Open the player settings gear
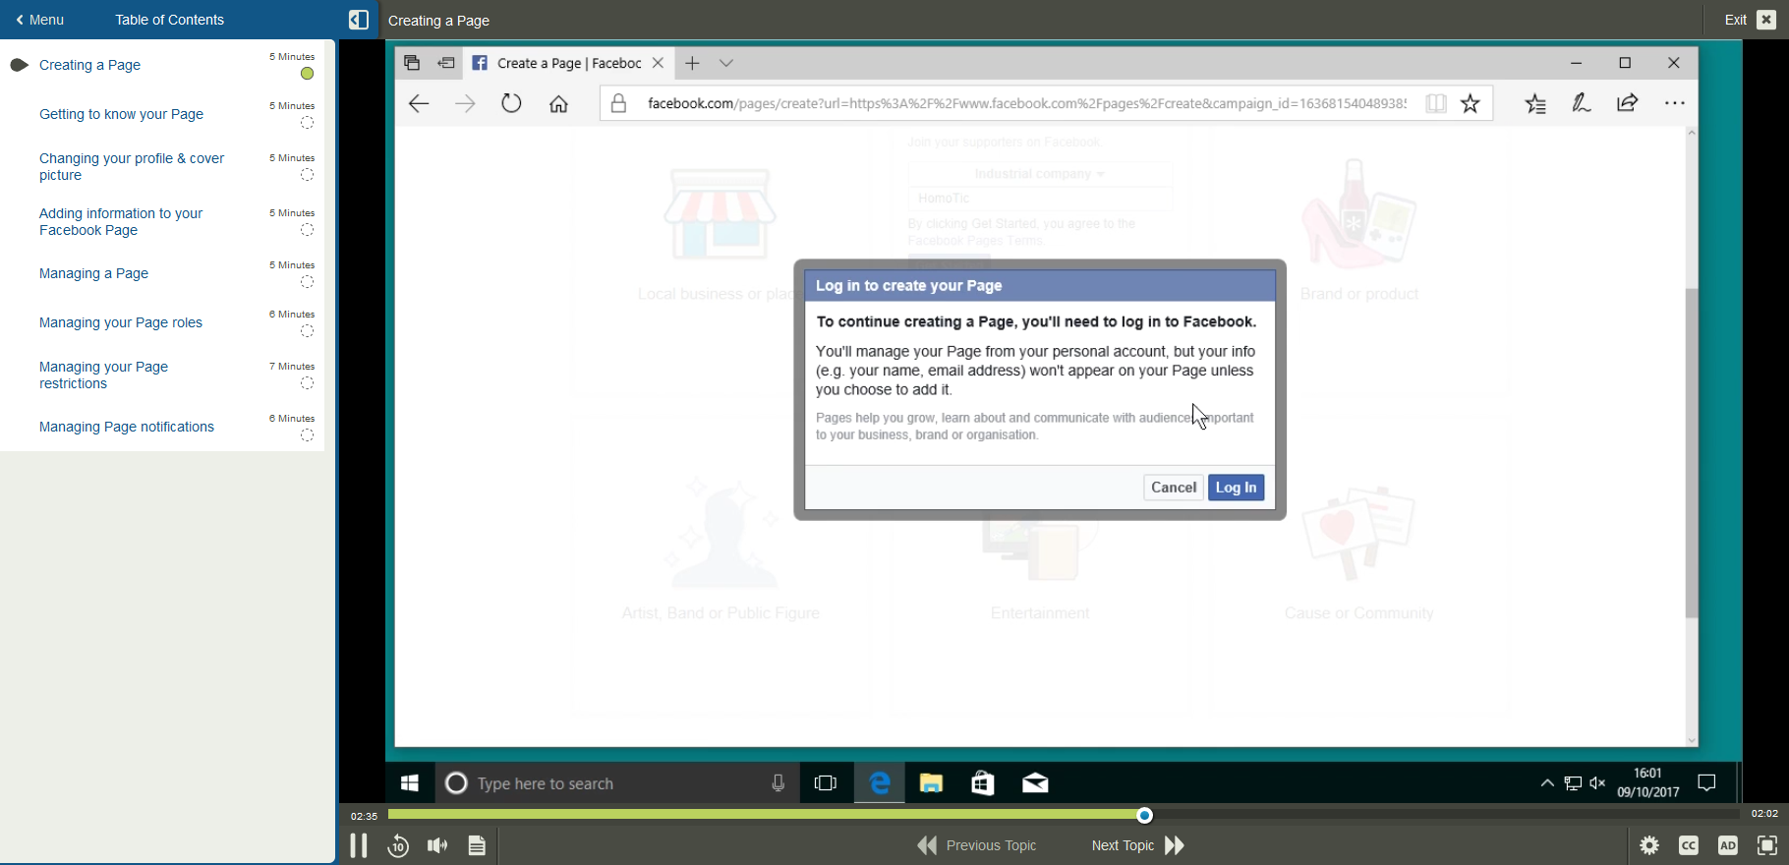The height and width of the screenshot is (865, 1789). click(1649, 845)
